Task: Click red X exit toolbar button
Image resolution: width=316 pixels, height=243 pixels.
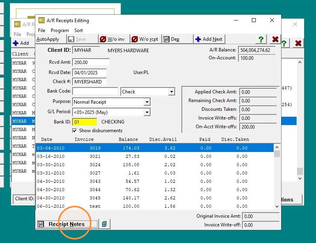Action: pos(275,39)
